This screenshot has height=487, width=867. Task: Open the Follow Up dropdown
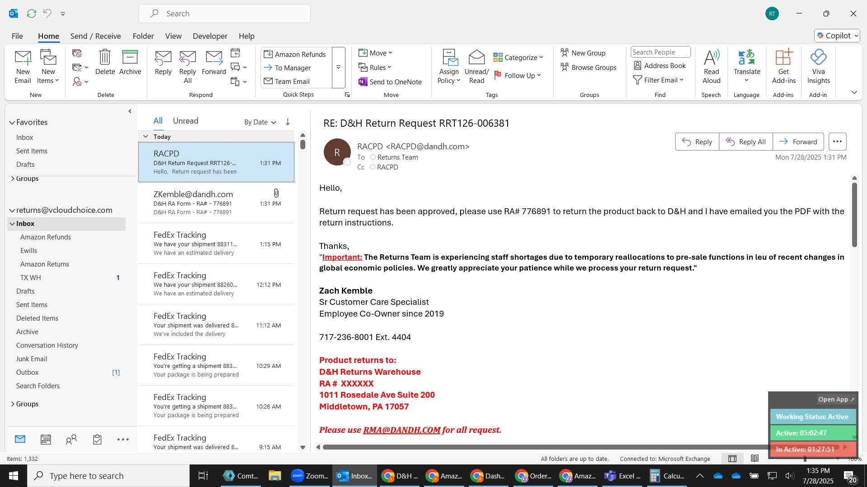coord(517,75)
